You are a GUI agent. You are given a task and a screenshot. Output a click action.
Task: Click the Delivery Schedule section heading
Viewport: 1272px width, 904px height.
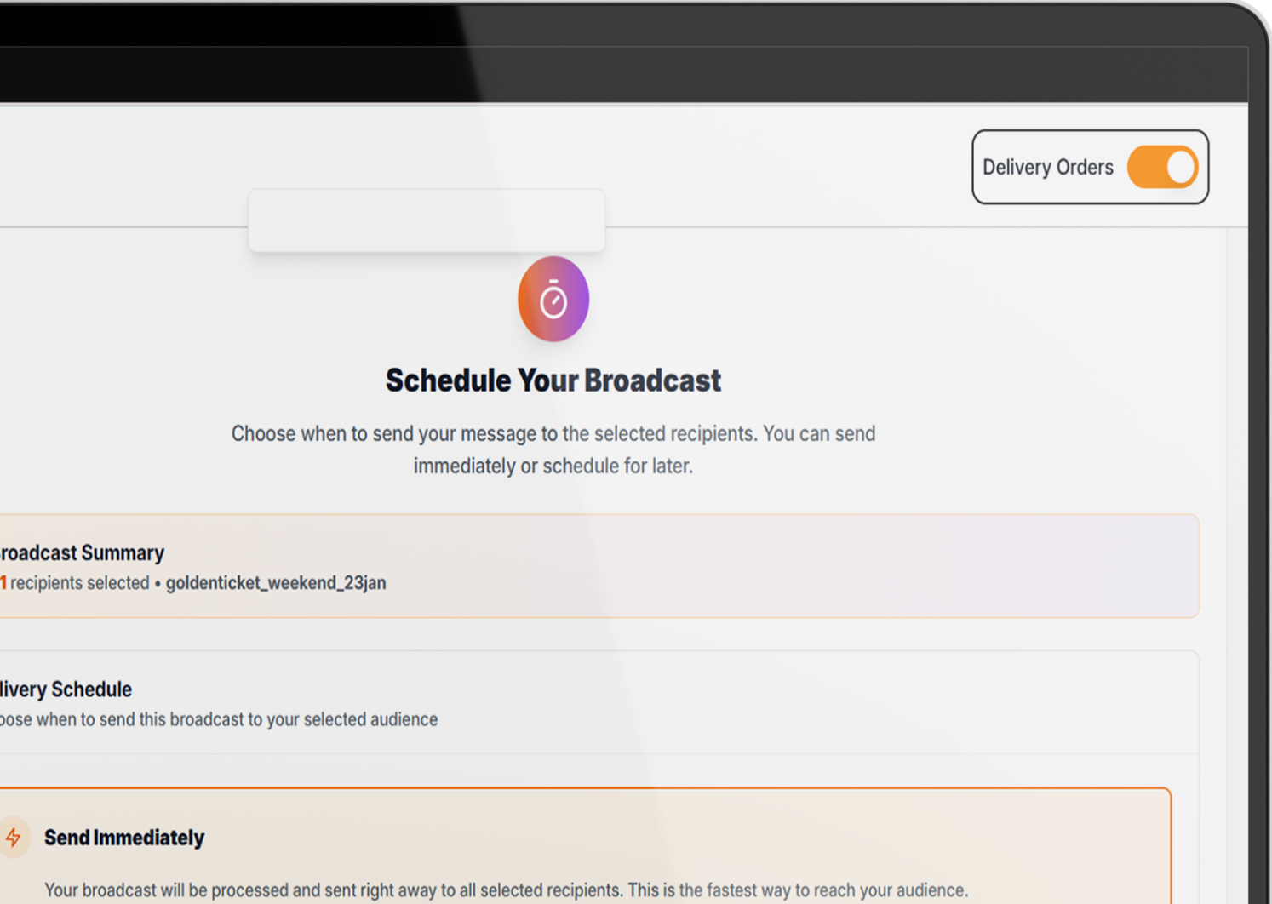click(66, 689)
